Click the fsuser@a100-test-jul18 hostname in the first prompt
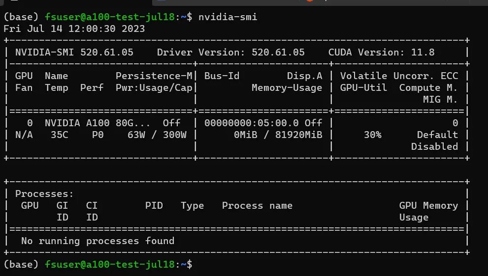Screen dimensions: 488x276 pos(109,17)
